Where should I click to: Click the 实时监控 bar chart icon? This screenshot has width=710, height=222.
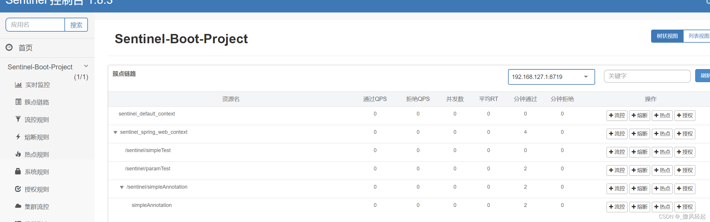pyautogui.click(x=18, y=85)
